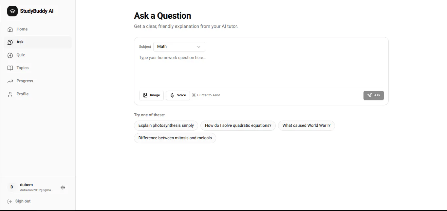
Task: Click the '⌘ + Enter to send' hint
Action: [x=206, y=95]
